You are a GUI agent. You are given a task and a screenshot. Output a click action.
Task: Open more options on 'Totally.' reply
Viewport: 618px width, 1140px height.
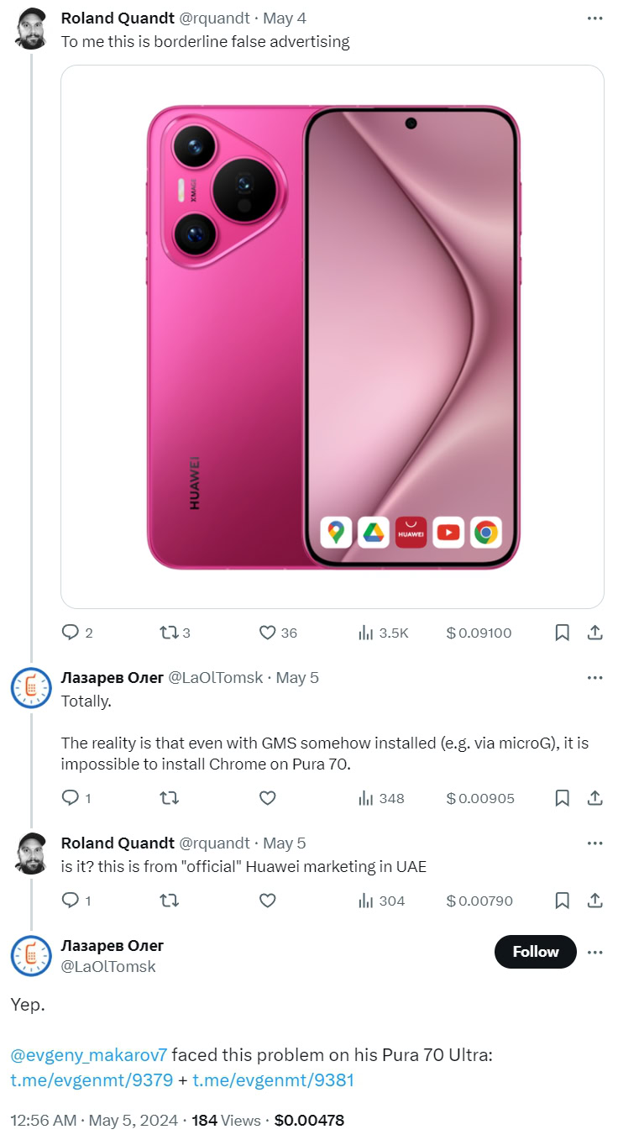(x=594, y=677)
